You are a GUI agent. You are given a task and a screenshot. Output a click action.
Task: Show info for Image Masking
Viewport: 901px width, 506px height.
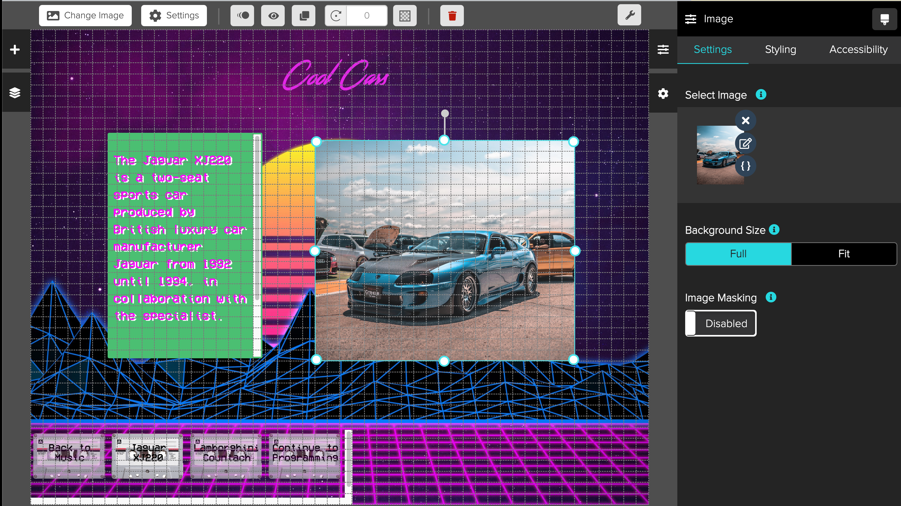[x=771, y=297]
